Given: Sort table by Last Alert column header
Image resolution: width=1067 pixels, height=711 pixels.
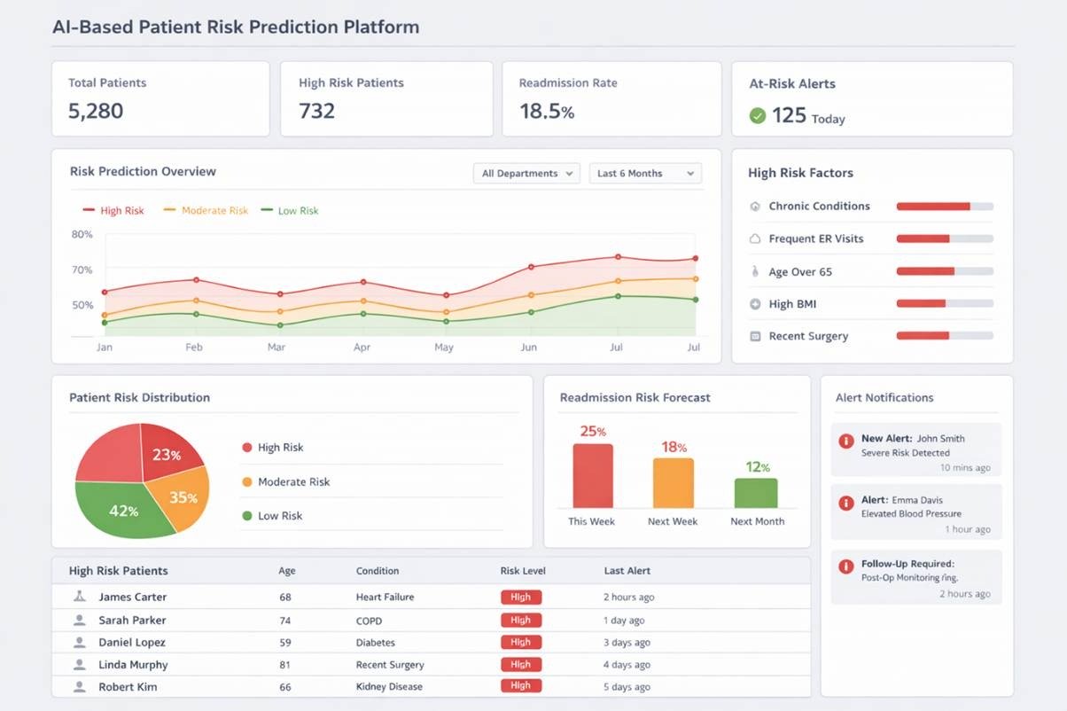Looking at the screenshot, I should click(627, 571).
